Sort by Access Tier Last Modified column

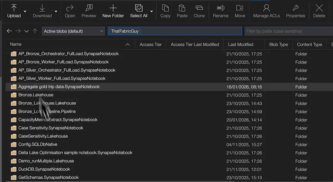tap(195, 44)
